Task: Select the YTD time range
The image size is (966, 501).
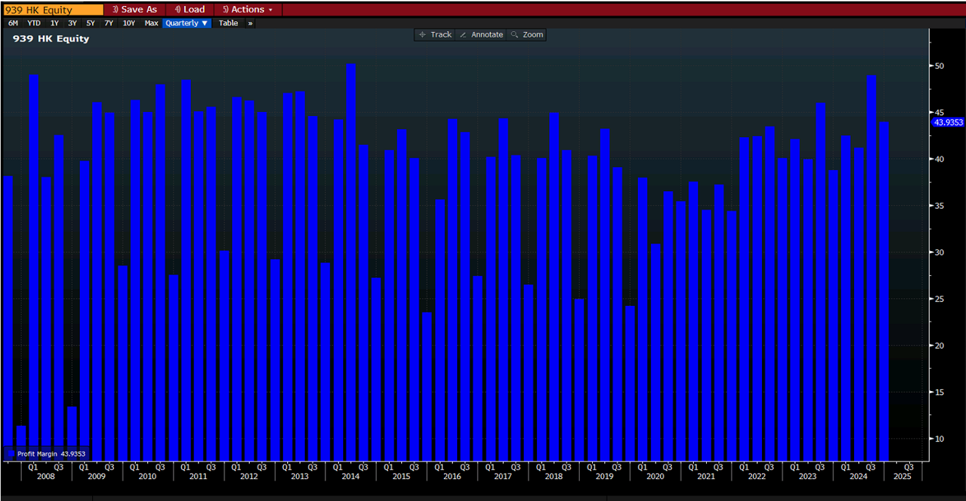Action: (33, 23)
